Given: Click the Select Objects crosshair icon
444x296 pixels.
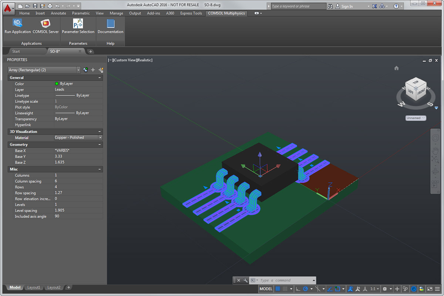Looking at the screenshot, I should [x=93, y=70].
